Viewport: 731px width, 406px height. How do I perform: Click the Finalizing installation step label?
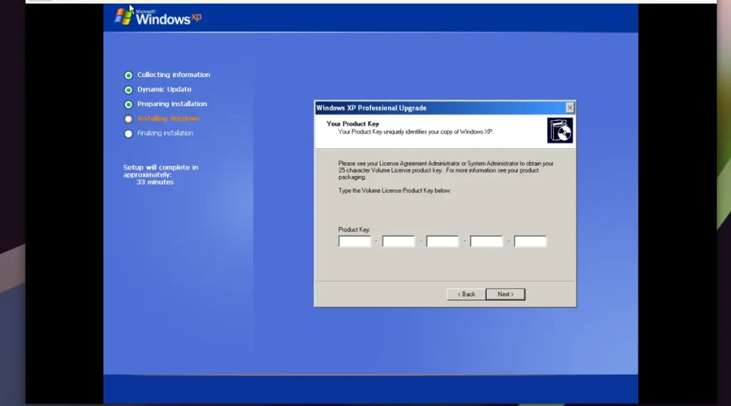(x=165, y=133)
